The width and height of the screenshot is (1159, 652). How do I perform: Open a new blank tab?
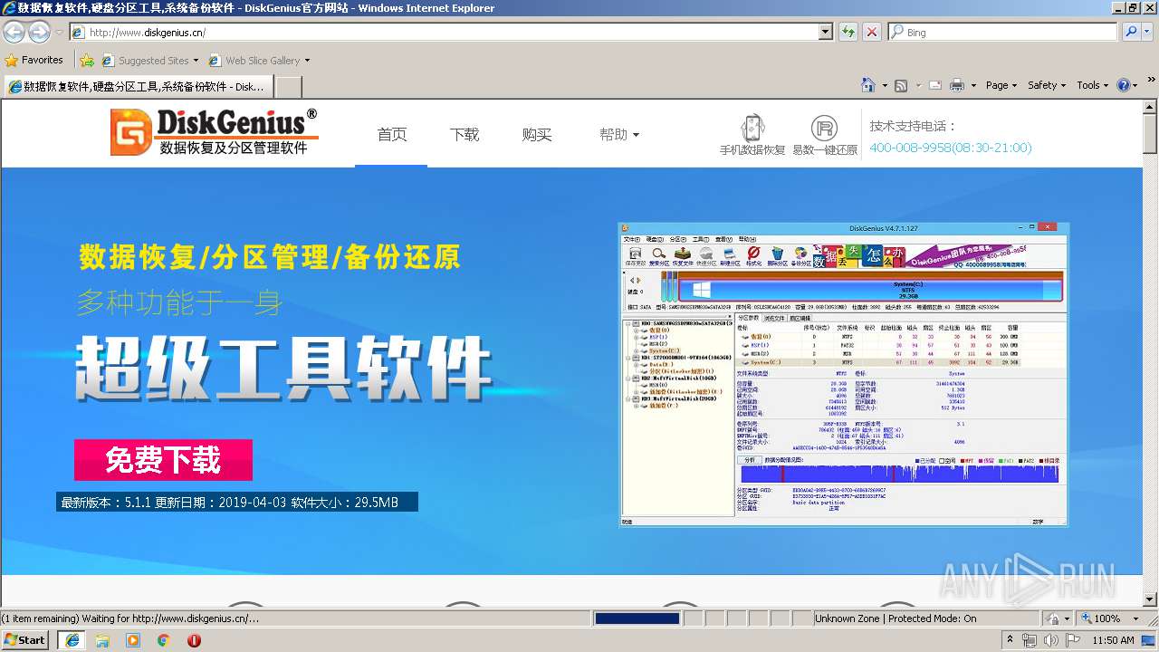[288, 87]
